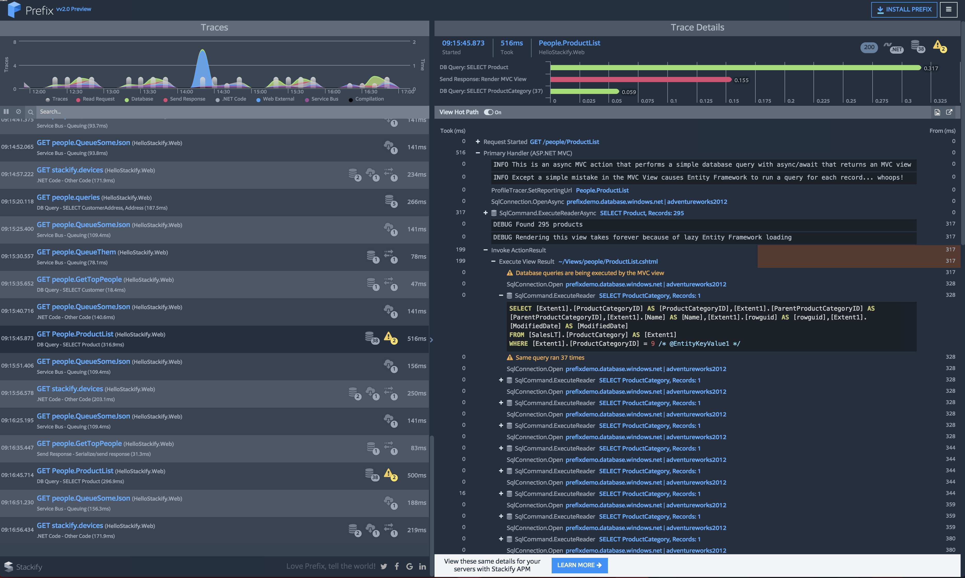Collapse the Execute View Result node

[493, 261]
